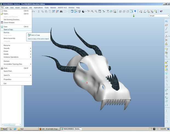Image resolution: width=170 pixels, height=136 pixels.
Task: Expand the appearance gallery dropdown arrow
Action: [86, 12]
